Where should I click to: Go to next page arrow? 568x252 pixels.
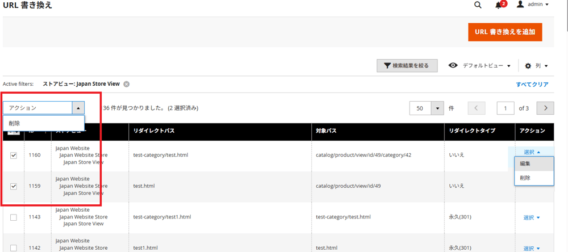[545, 108]
